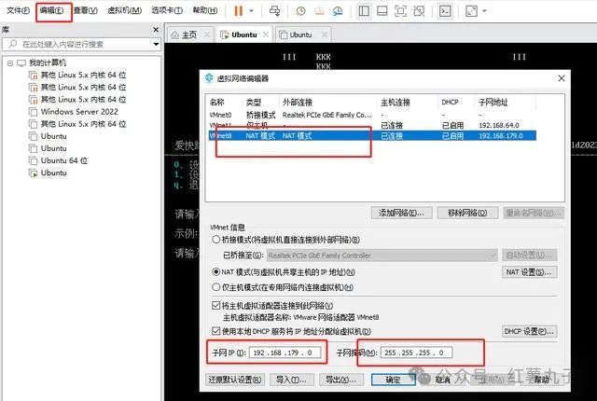Screen dimensions: 597x401
Task: Click the 子网掩码 subnet mask field
Action: 416,353
